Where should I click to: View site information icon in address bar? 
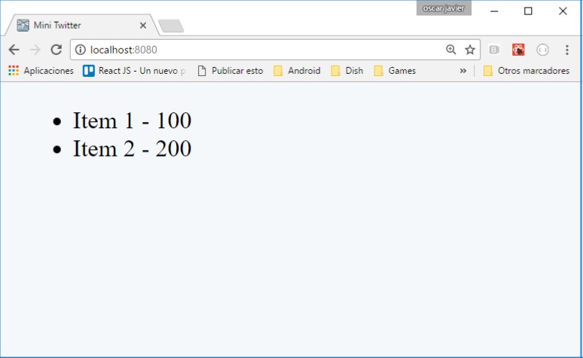coord(81,50)
